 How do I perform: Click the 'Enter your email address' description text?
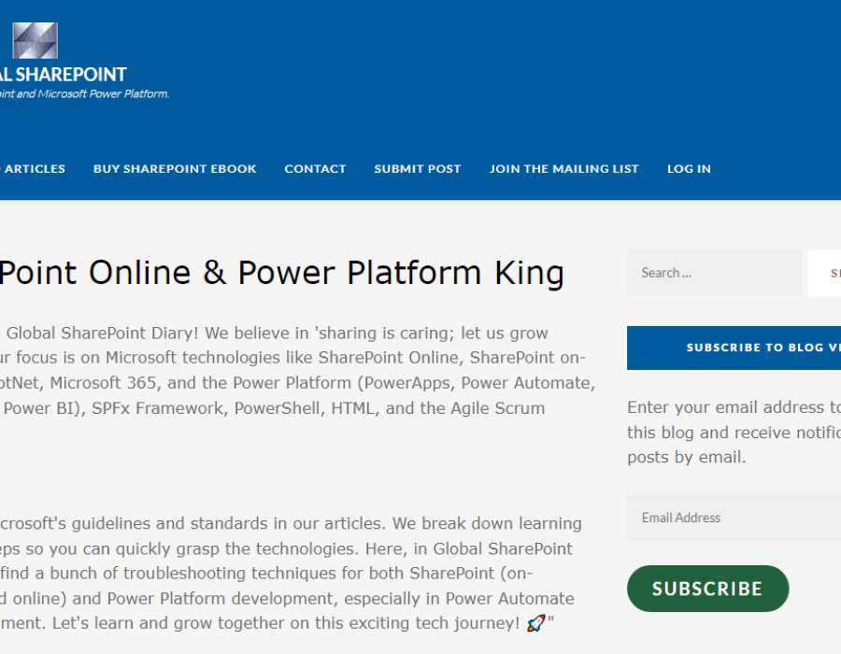(734, 432)
